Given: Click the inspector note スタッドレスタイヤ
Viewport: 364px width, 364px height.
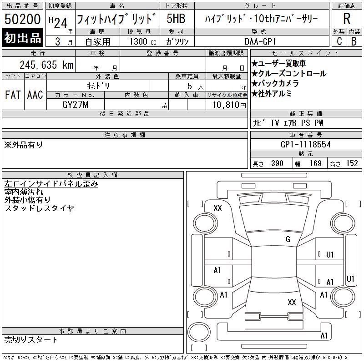Looking at the screenshot, I should click(x=39, y=208).
